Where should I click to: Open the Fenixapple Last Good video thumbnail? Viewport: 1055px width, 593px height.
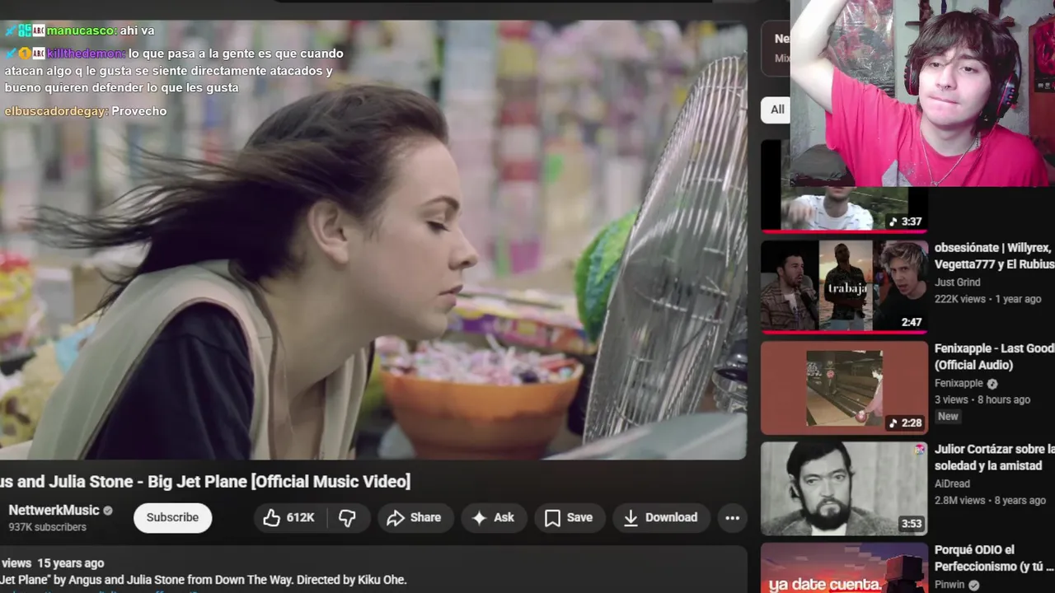pyautogui.click(x=844, y=387)
